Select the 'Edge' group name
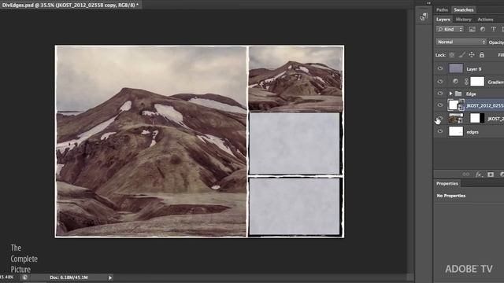This screenshot has width=504, height=283. click(471, 94)
